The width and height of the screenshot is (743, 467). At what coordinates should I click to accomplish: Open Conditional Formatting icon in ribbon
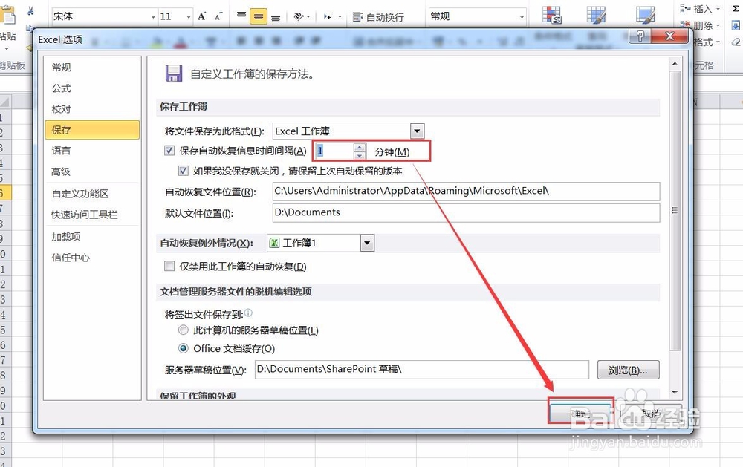click(x=551, y=15)
